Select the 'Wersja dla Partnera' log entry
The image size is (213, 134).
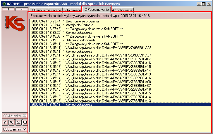pos(120,25)
